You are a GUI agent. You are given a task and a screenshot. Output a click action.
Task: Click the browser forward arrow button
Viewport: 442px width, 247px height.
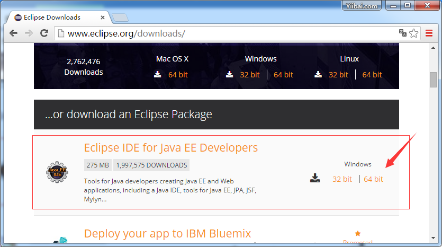29,33
